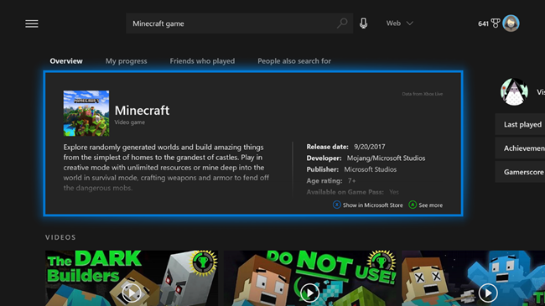
Task: Open the gamer avatar in side panel
Action: coord(514,92)
